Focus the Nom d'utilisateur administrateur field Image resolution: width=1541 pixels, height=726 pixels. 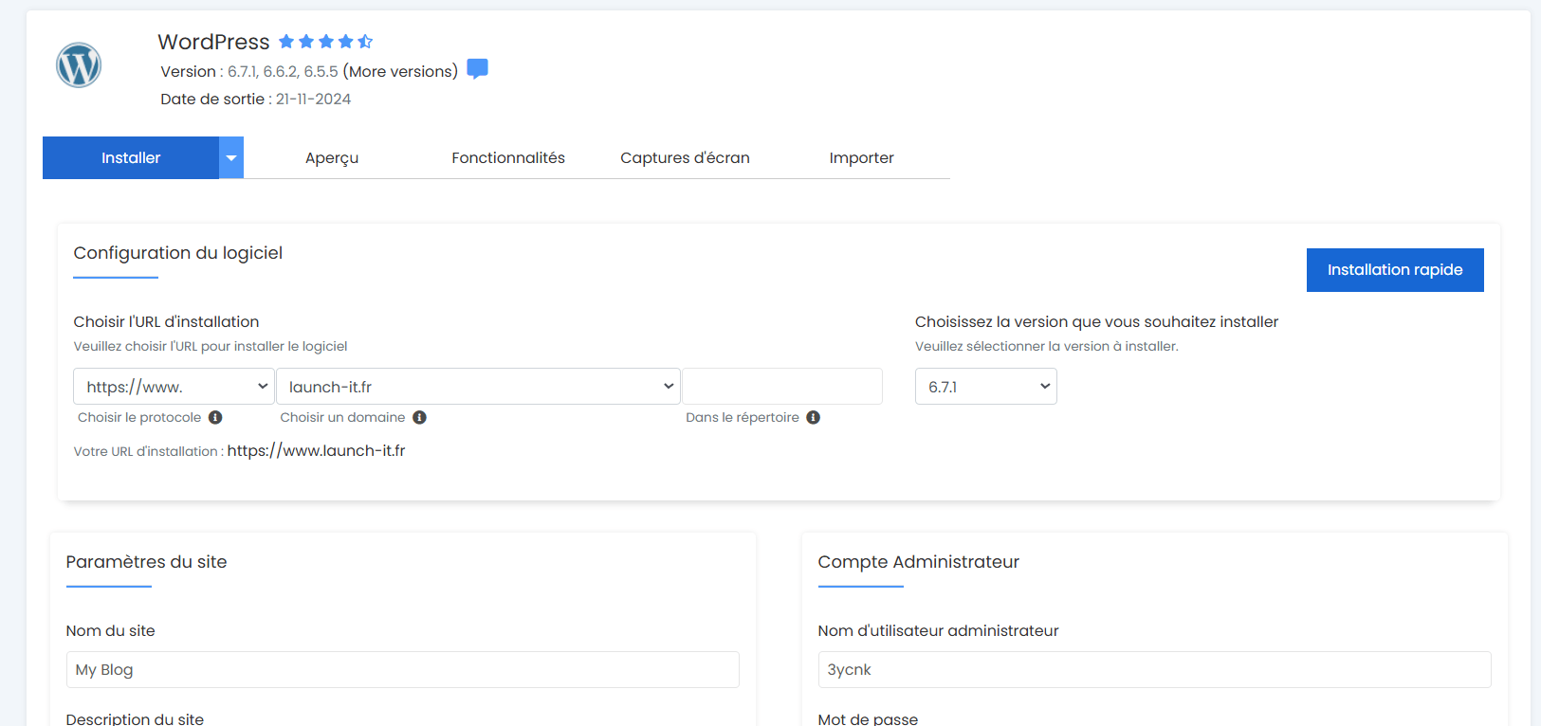(x=1154, y=669)
